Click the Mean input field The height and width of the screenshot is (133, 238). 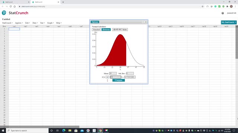tap(113, 74)
